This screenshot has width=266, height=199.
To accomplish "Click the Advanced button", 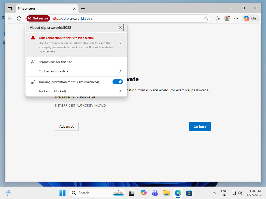I will 67,126.
